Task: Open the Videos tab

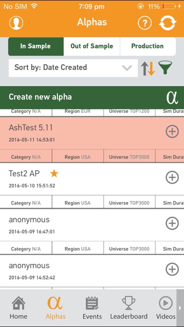Action: [x=166, y=308]
